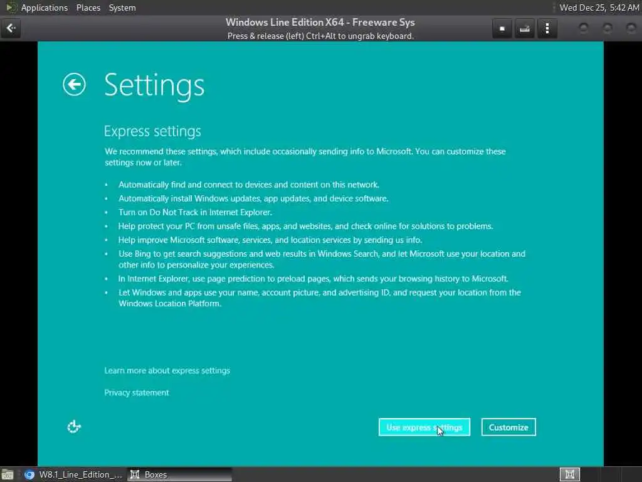Click the Applications menu logo icon
The width and height of the screenshot is (642, 482).
point(11,8)
